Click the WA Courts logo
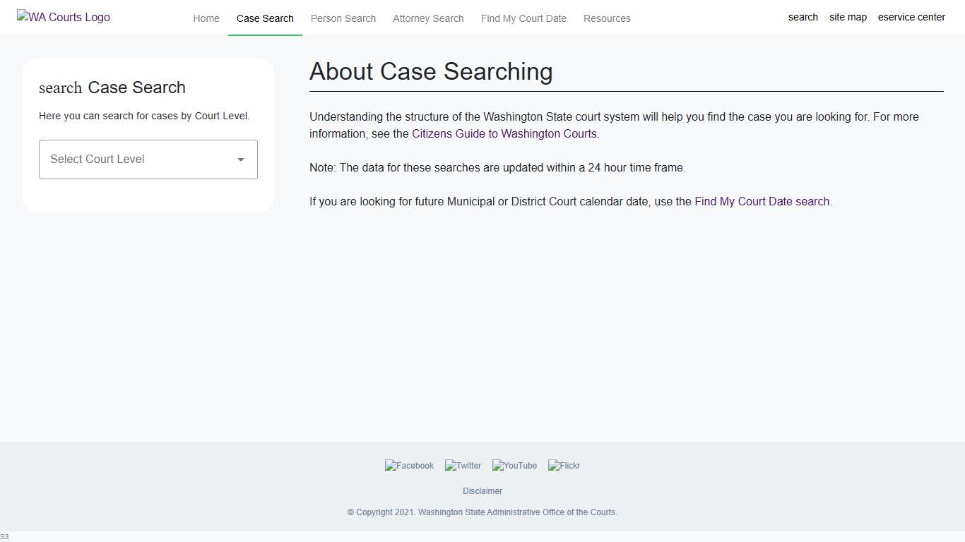The image size is (965, 542). click(63, 17)
